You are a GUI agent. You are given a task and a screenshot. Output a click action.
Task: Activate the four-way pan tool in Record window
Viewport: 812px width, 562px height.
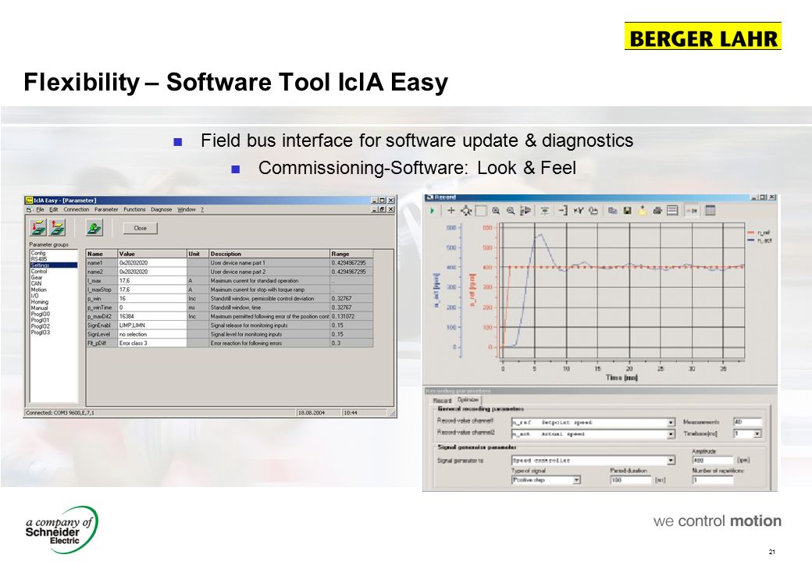(x=466, y=211)
